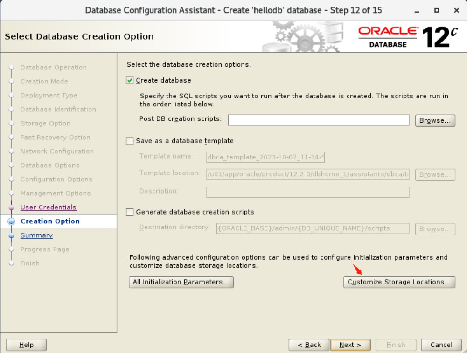
Task: Cancel the database creation wizard
Action: click(x=441, y=345)
